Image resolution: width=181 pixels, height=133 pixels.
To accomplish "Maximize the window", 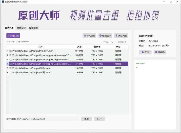I will click(x=171, y=2).
